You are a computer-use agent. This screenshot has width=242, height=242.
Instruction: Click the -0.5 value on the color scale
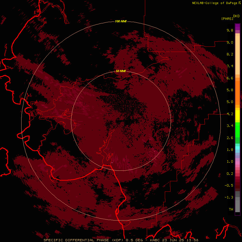229,186
